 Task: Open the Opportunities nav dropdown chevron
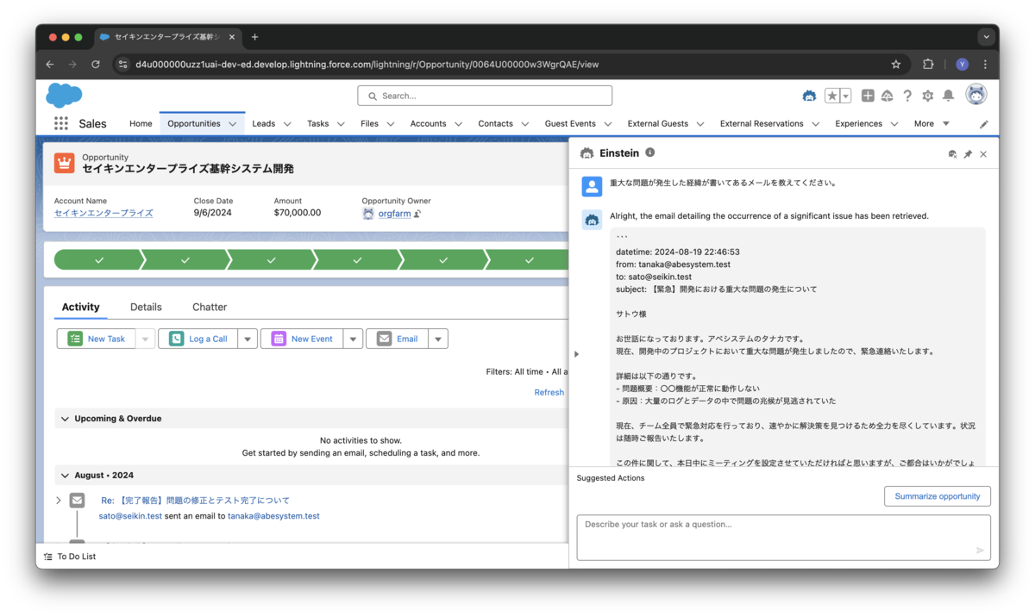(233, 124)
